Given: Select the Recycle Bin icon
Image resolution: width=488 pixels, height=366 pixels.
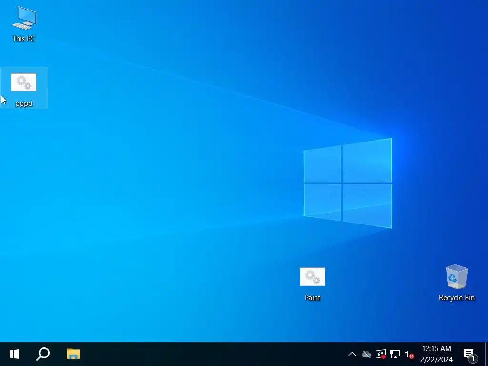Looking at the screenshot, I should click(x=457, y=283).
